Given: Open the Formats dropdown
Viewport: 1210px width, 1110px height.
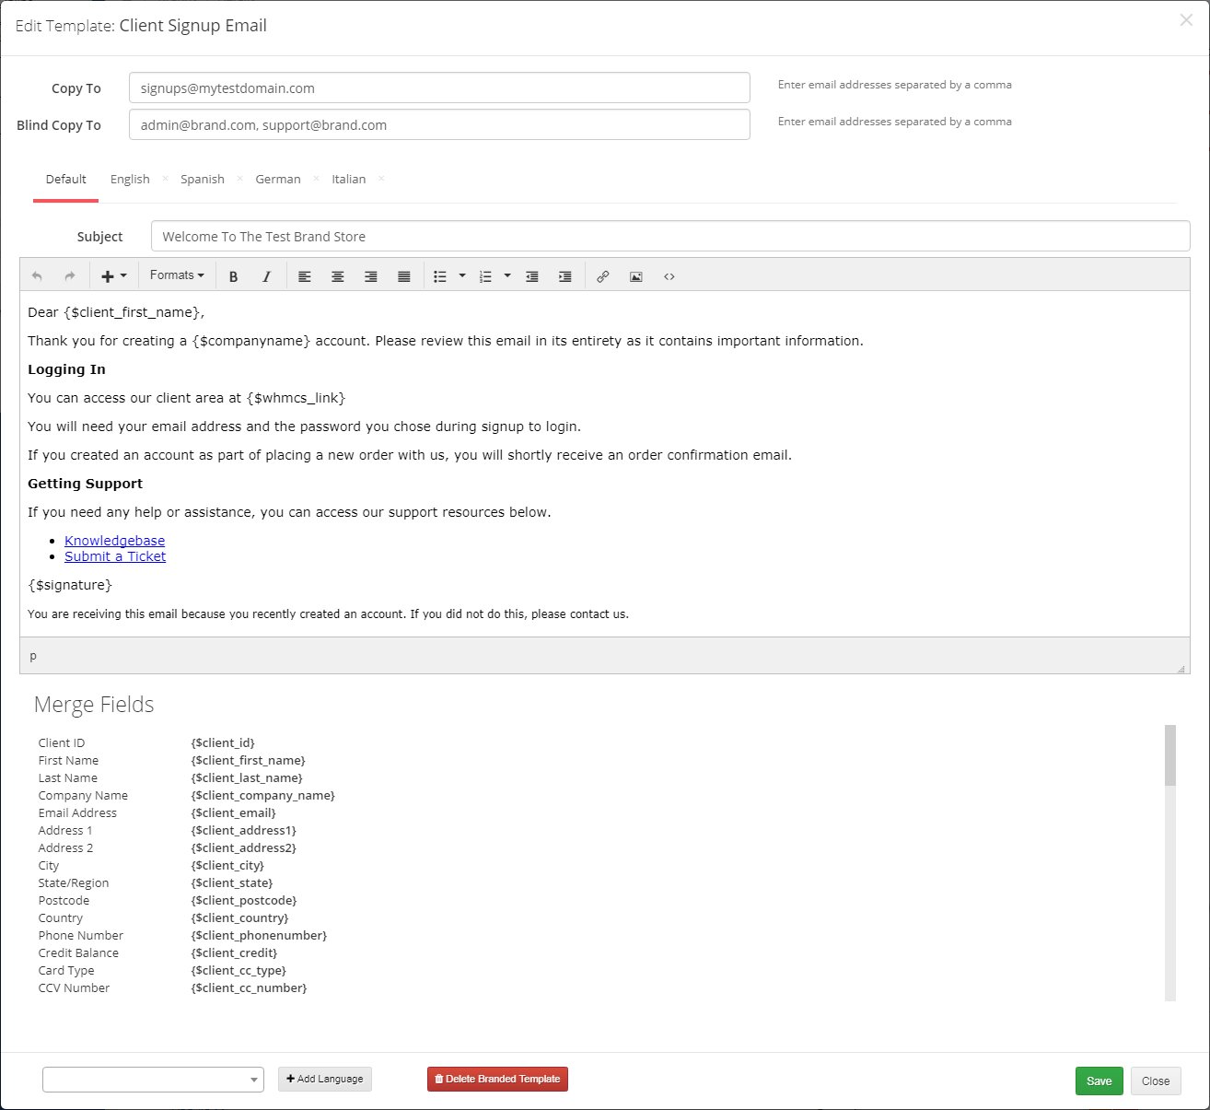Looking at the screenshot, I should [176, 275].
